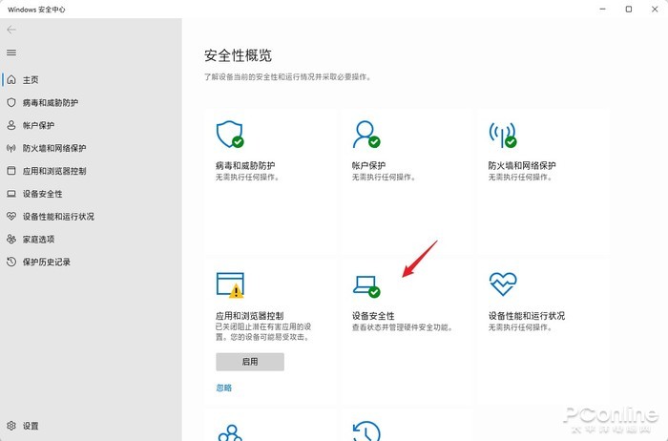Click the family group icon at bottom

(230, 432)
